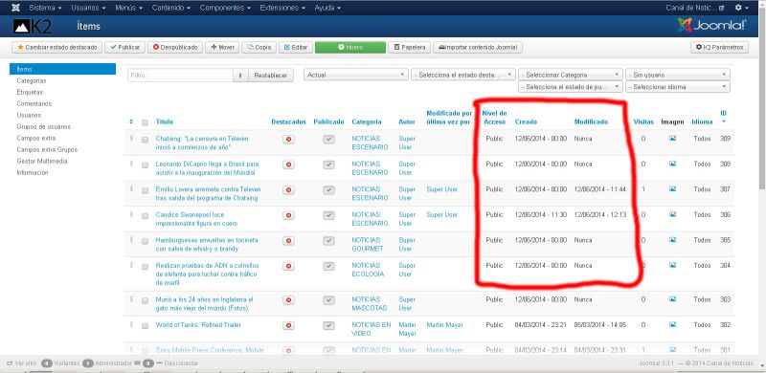Unpublish the gato más viejo article via its green check
This screenshot has height=373, width=766.
[328, 300]
